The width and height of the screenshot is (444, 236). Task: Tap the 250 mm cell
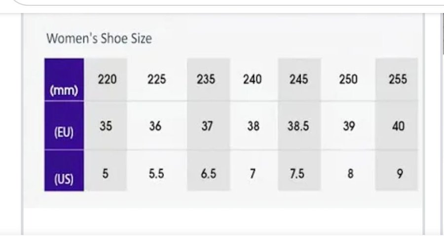(348, 79)
